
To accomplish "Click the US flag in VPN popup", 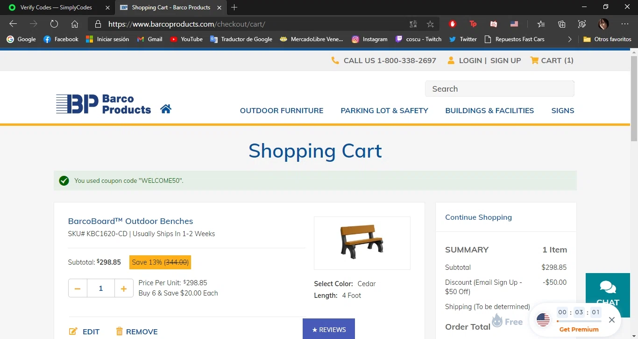I will click(543, 320).
